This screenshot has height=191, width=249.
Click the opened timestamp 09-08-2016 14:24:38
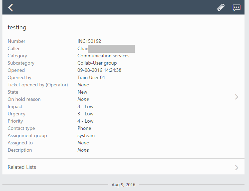coord(99,70)
